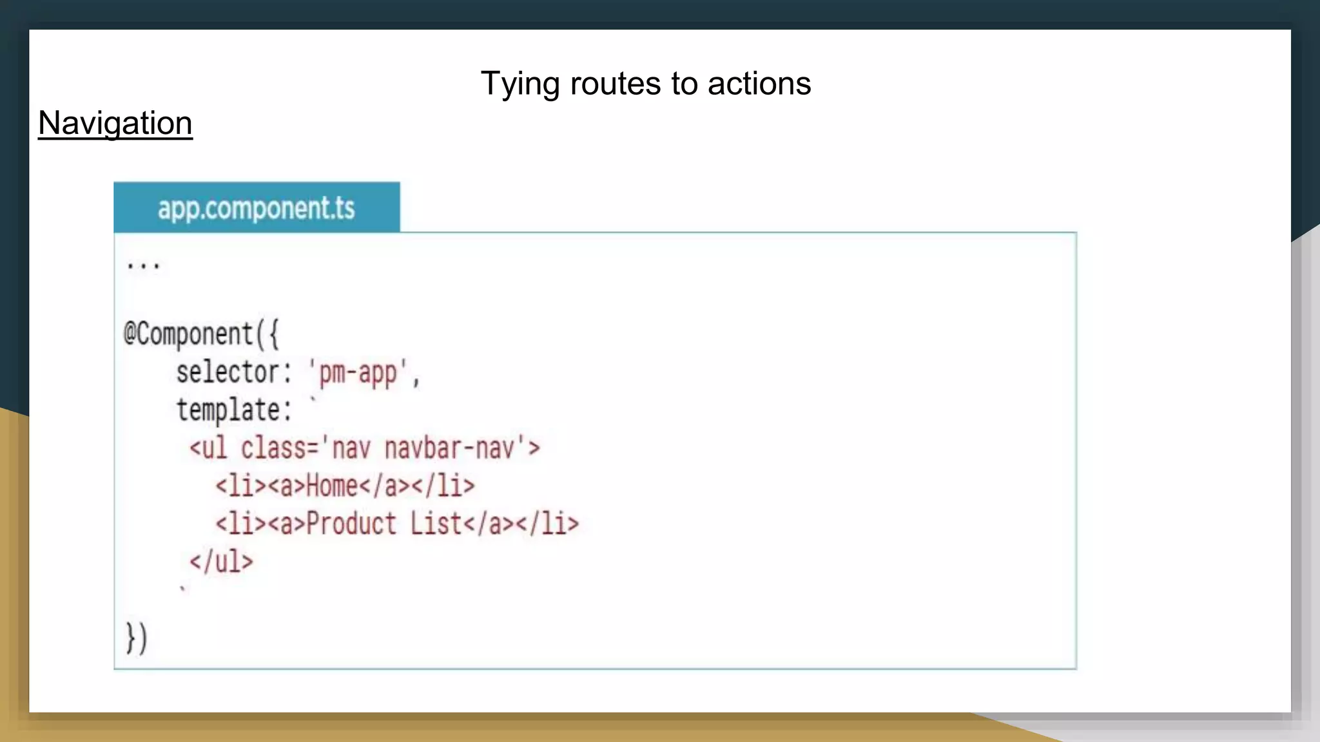Click the '@Component({' decorator line
Image resolution: width=1320 pixels, height=742 pixels.
201,334
